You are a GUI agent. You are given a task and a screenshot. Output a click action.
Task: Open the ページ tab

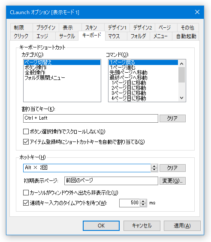[166, 28]
